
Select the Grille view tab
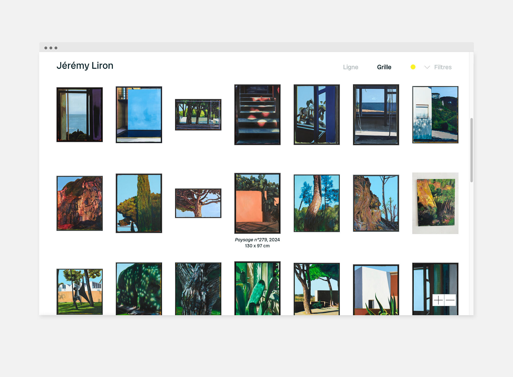click(x=384, y=67)
